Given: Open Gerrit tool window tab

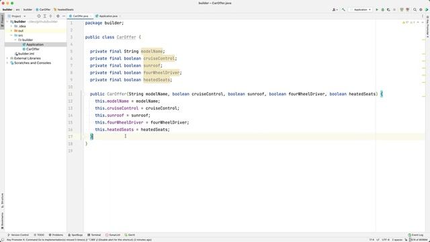Looking at the screenshot, I should (130, 235).
